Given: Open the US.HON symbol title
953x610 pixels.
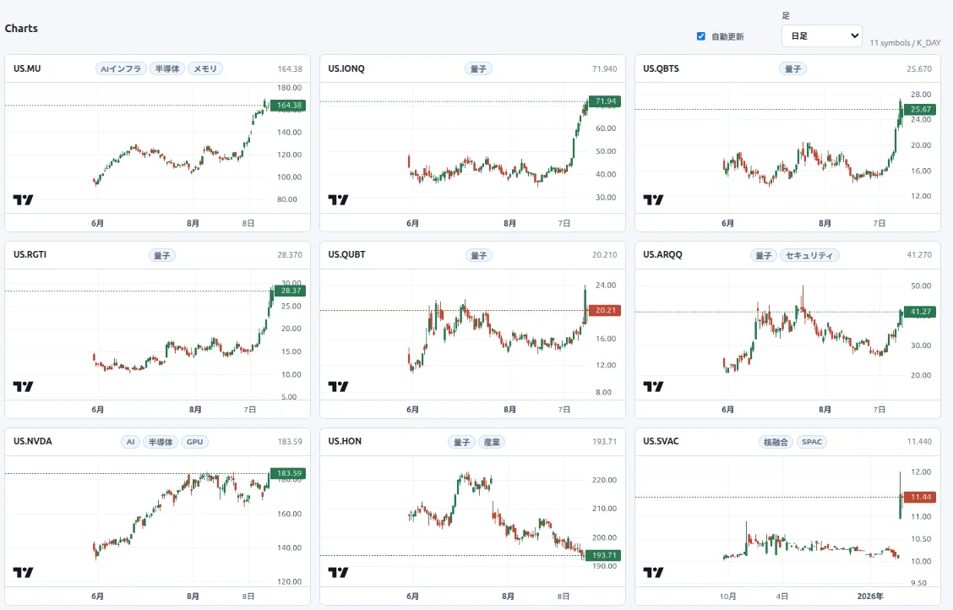Looking at the screenshot, I should [x=345, y=441].
